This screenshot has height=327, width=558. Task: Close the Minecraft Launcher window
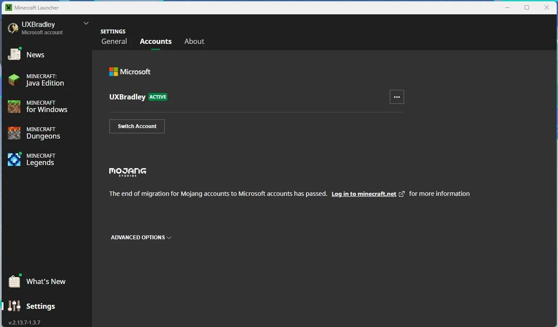tap(547, 7)
